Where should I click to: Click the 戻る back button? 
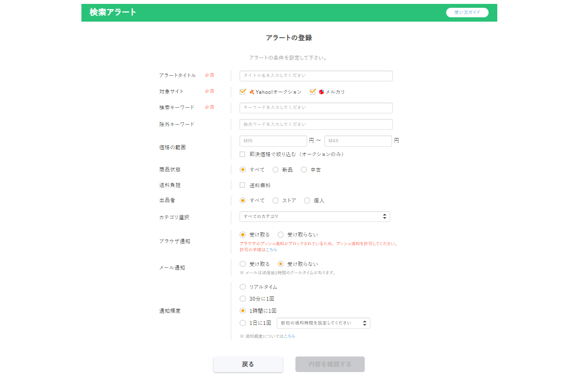tap(248, 364)
